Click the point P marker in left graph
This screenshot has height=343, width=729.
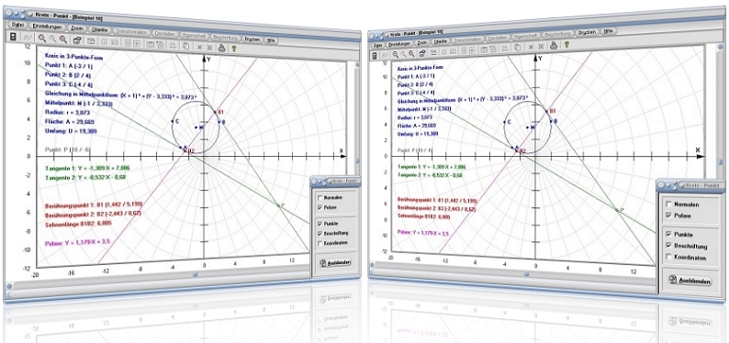[x=278, y=205]
